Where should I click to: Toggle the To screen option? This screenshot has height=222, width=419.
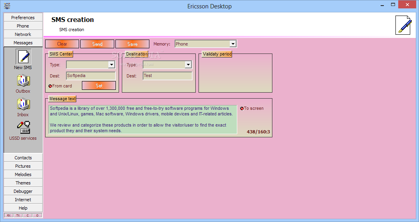242,109
